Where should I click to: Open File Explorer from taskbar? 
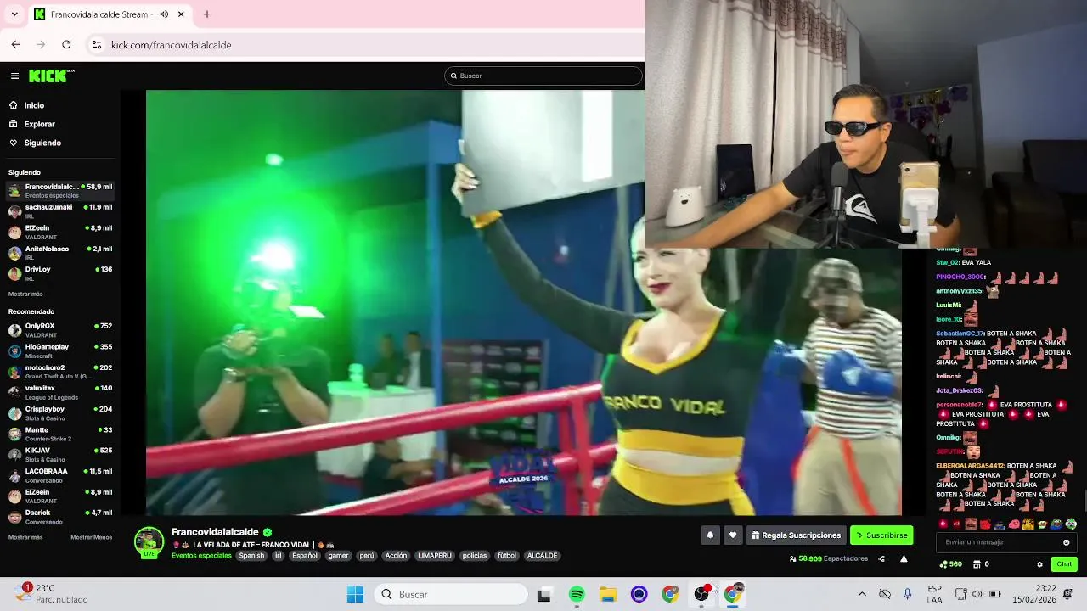[608, 594]
